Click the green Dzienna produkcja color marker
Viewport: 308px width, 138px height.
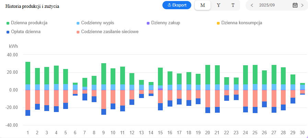pos(8,23)
